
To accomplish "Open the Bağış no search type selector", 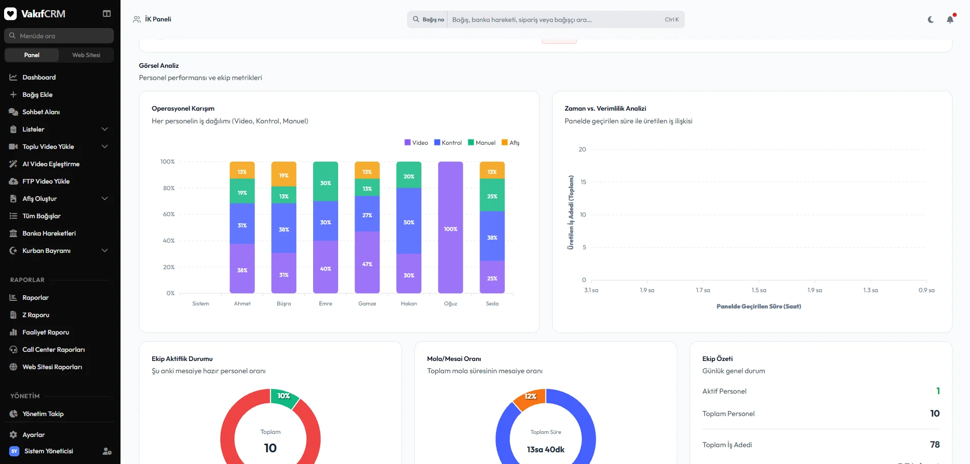I will 428,19.
